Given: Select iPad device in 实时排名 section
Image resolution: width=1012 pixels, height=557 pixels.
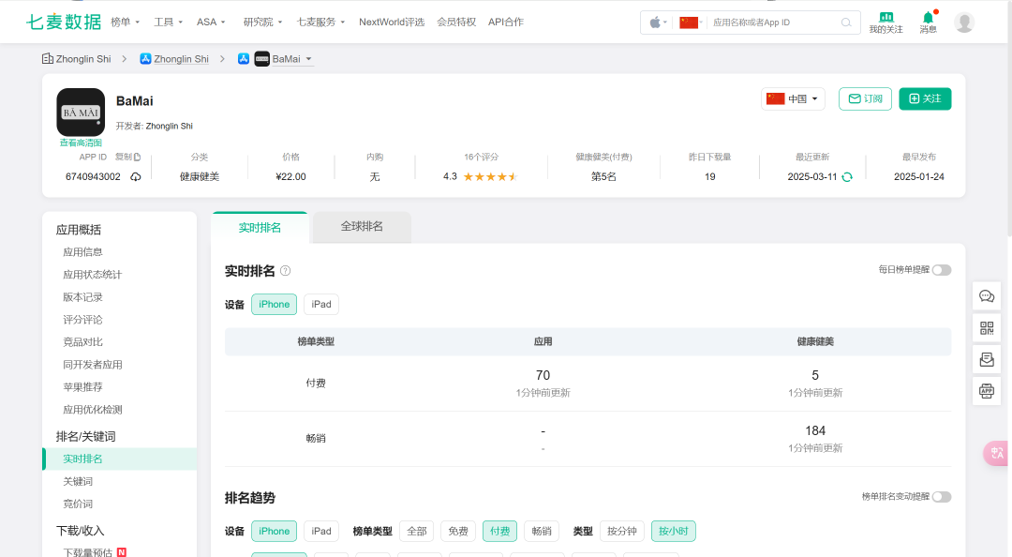Looking at the screenshot, I should (321, 305).
